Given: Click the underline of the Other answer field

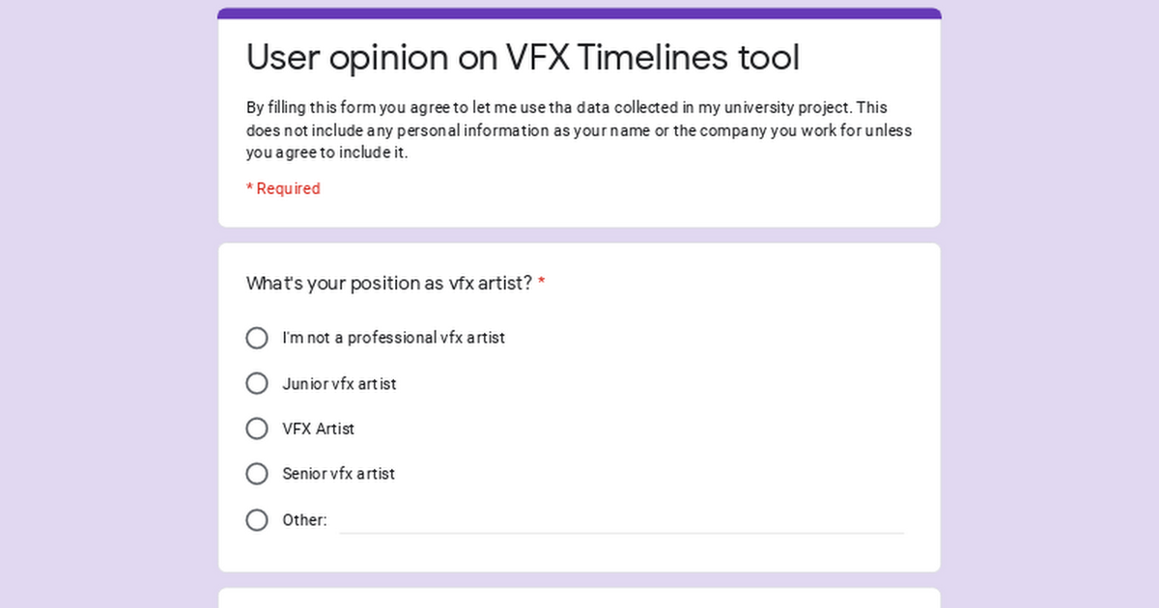Looking at the screenshot, I should 622,533.
